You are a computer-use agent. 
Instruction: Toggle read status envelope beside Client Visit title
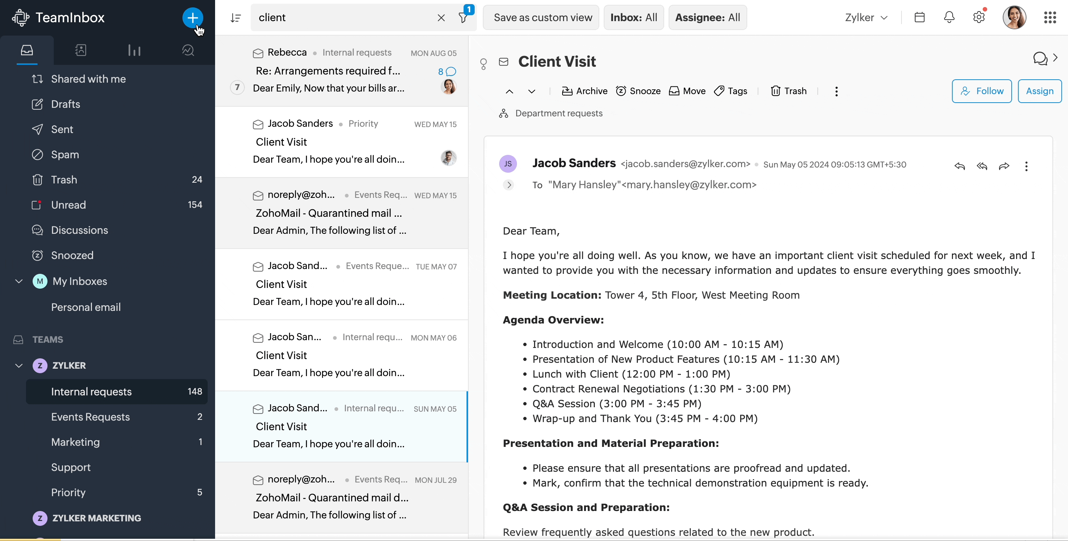[x=503, y=62]
